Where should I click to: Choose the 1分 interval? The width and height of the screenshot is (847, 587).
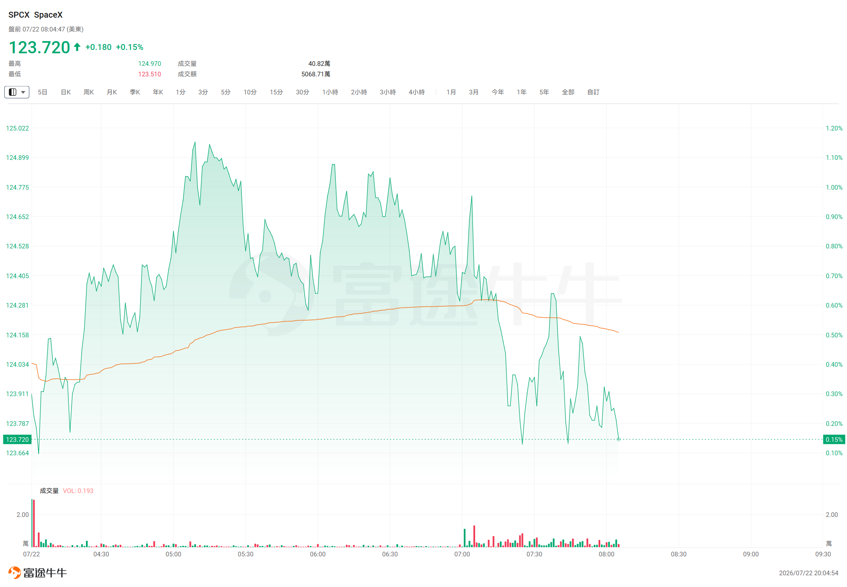tap(180, 92)
